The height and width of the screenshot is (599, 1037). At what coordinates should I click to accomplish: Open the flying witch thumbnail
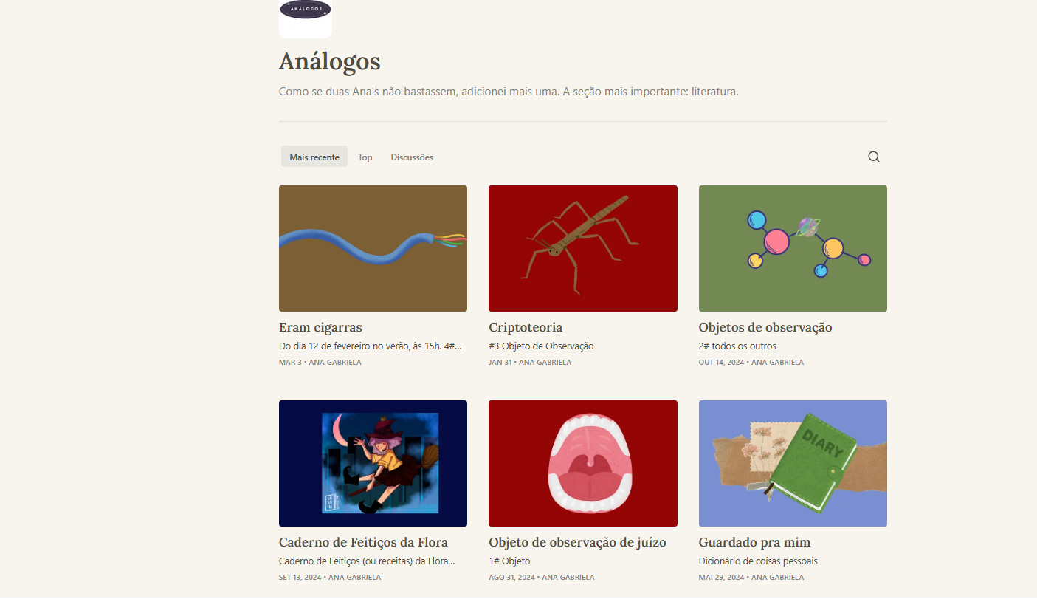click(373, 463)
